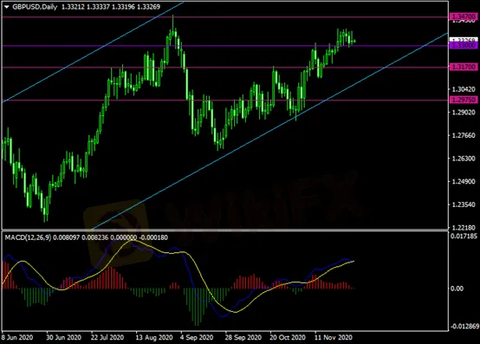Select the 30 Jun 2020 date marker
The height and width of the screenshot is (344, 480).
pos(63,338)
